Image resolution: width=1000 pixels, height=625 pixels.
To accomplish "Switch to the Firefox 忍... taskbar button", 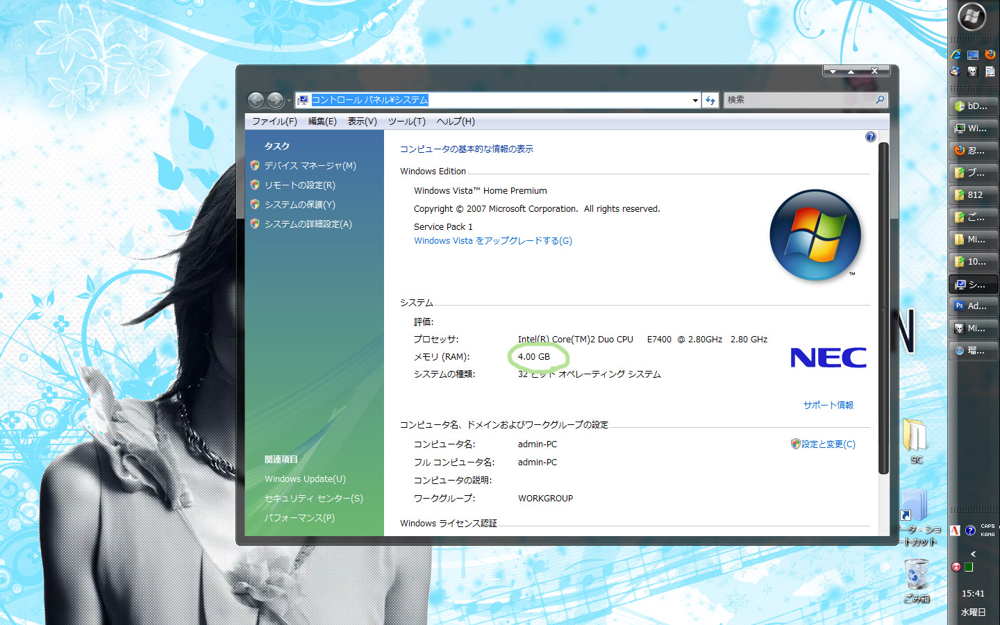I will click(973, 151).
